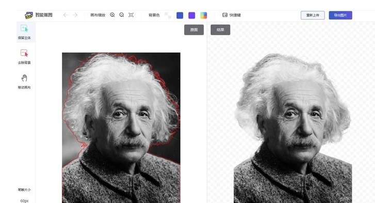Click the 导出图片 export image button
The image size is (375, 203).
coord(340,15)
